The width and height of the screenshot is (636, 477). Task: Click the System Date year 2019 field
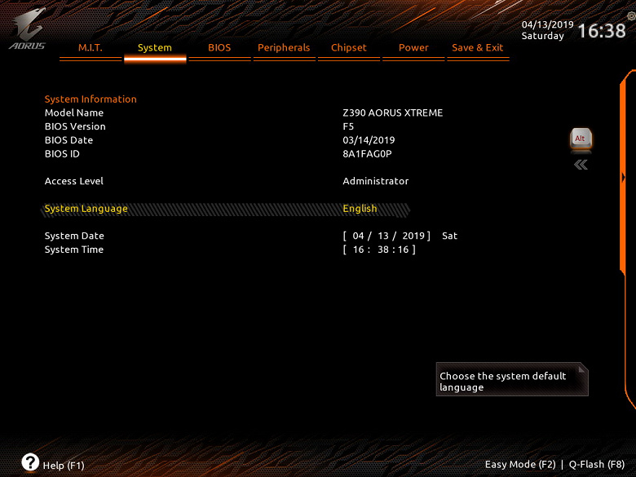click(x=413, y=236)
